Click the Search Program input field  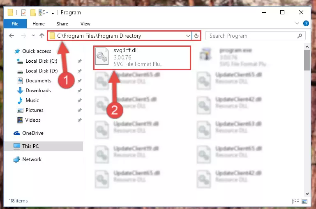[252, 36]
